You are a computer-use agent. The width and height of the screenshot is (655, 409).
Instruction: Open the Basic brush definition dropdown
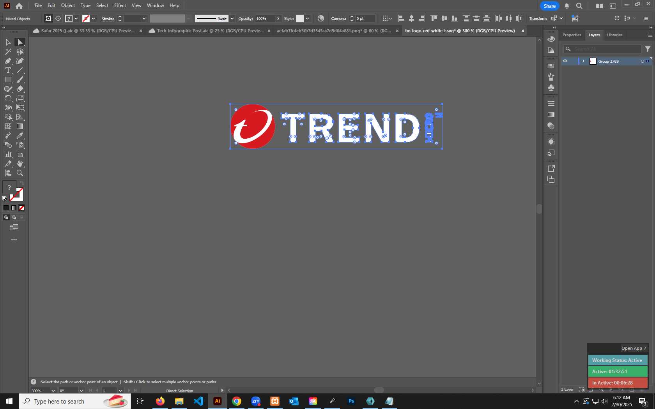[x=232, y=18]
